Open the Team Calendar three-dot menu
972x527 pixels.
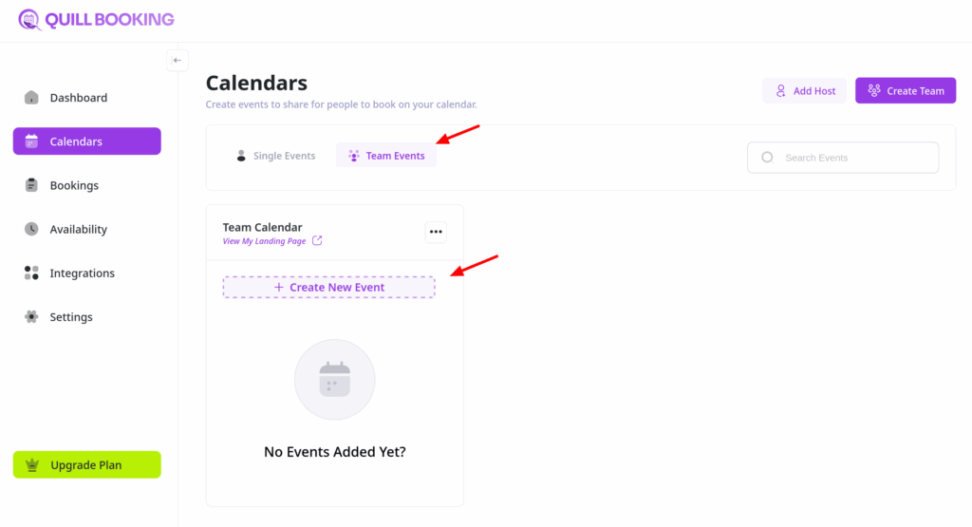click(x=436, y=232)
